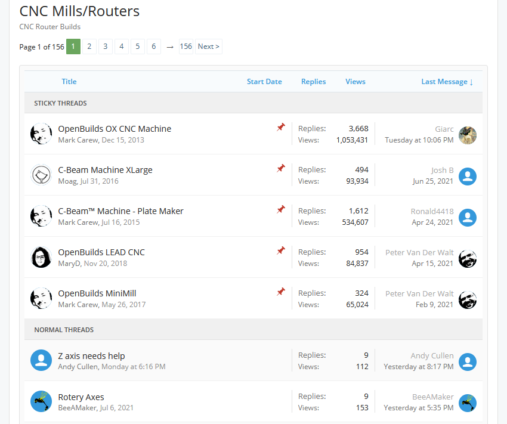Open MaryD avatar on OpenBuilds LEAD CNC
Screen dimensions: 507x424
coord(41,257)
